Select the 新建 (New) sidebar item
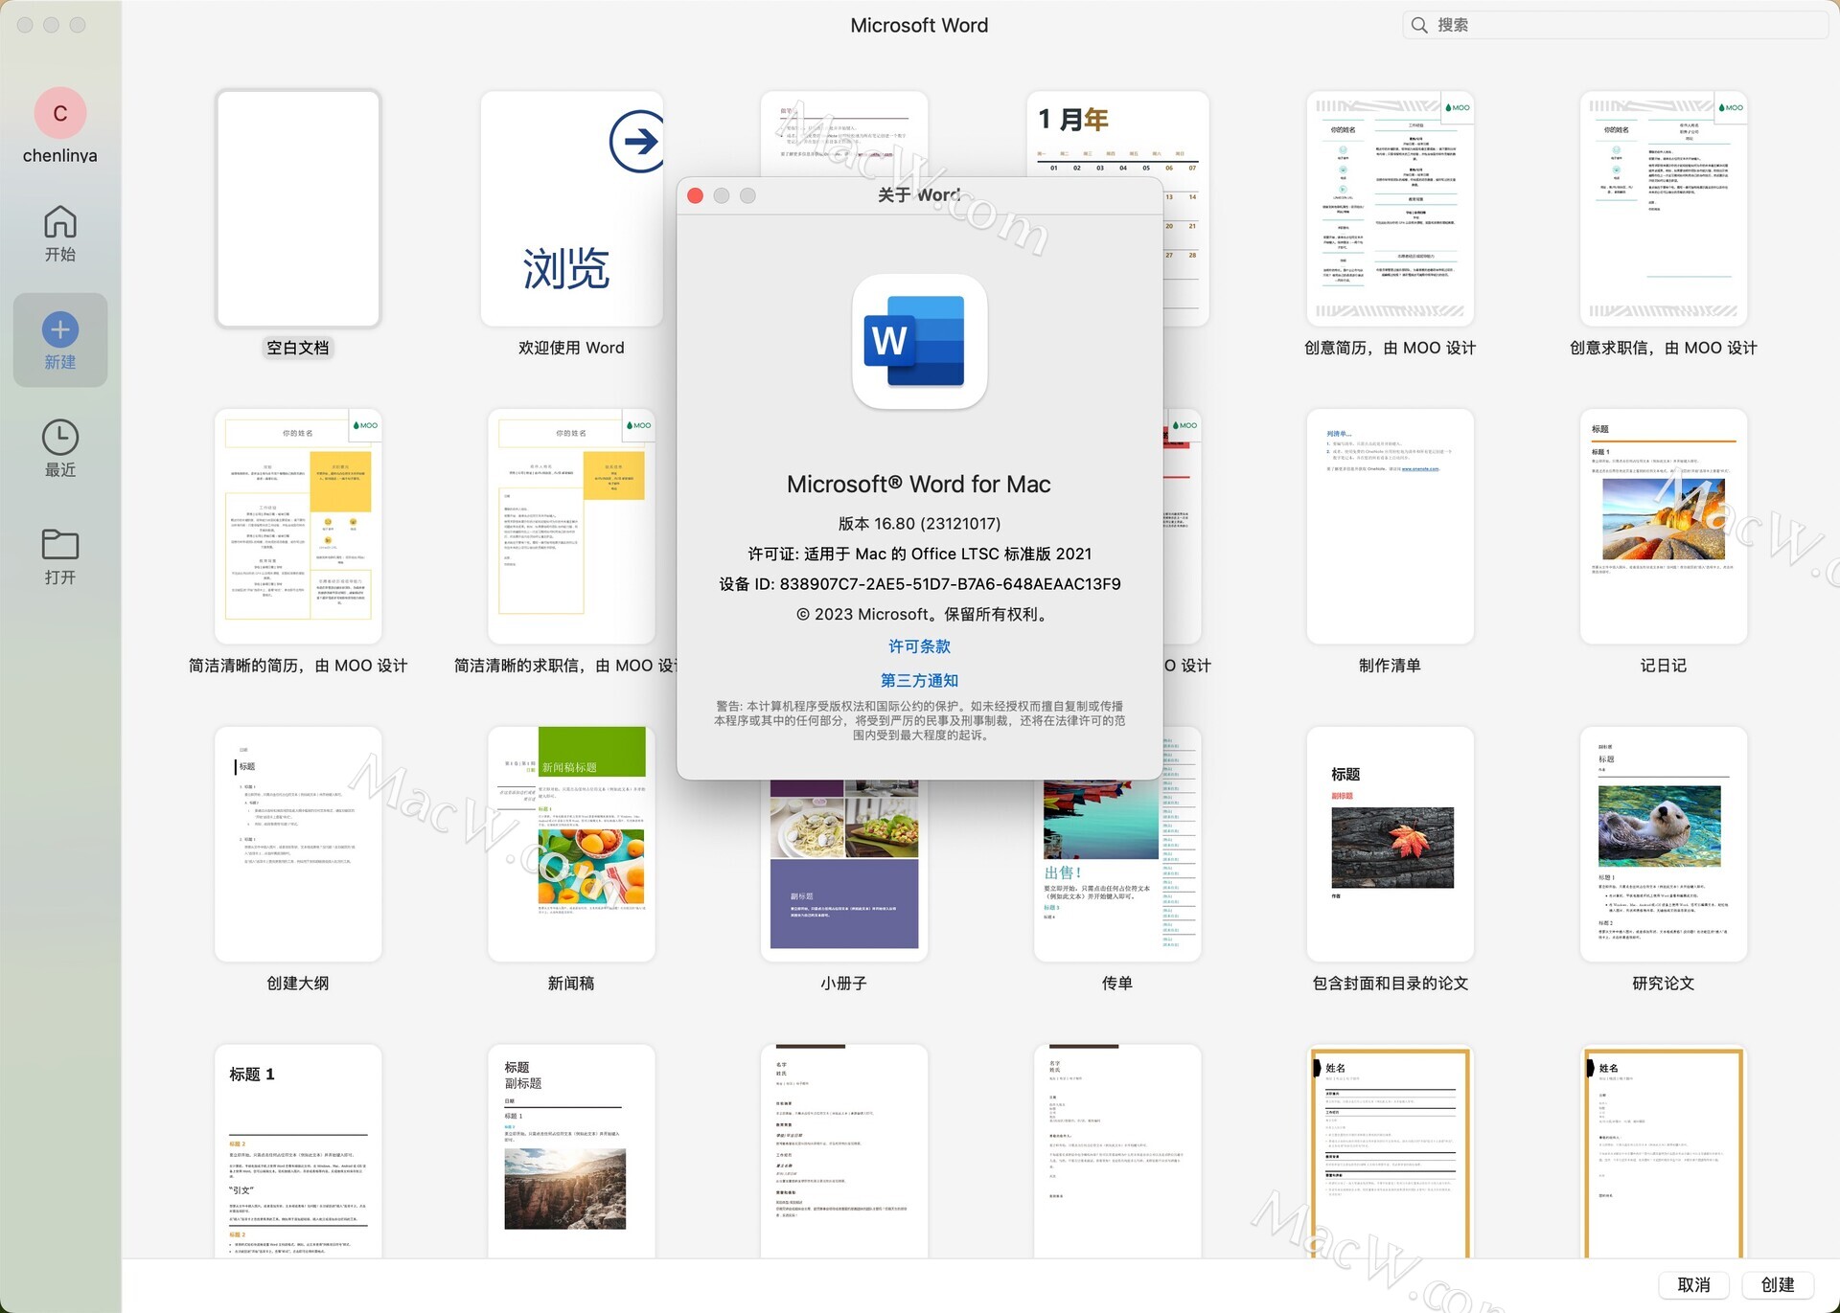Viewport: 1840px width, 1313px height. click(x=59, y=341)
